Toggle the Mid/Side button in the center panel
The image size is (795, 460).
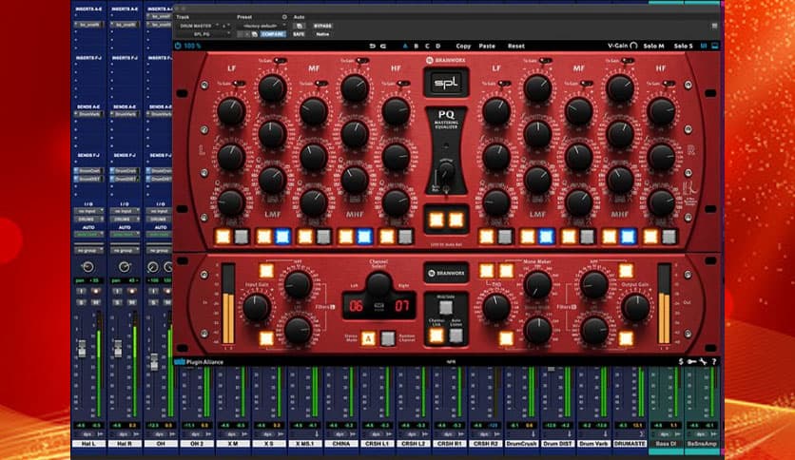click(446, 307)
